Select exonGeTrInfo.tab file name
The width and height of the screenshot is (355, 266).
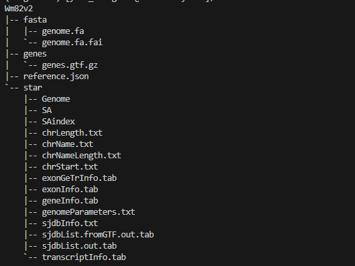click(79, 178)
